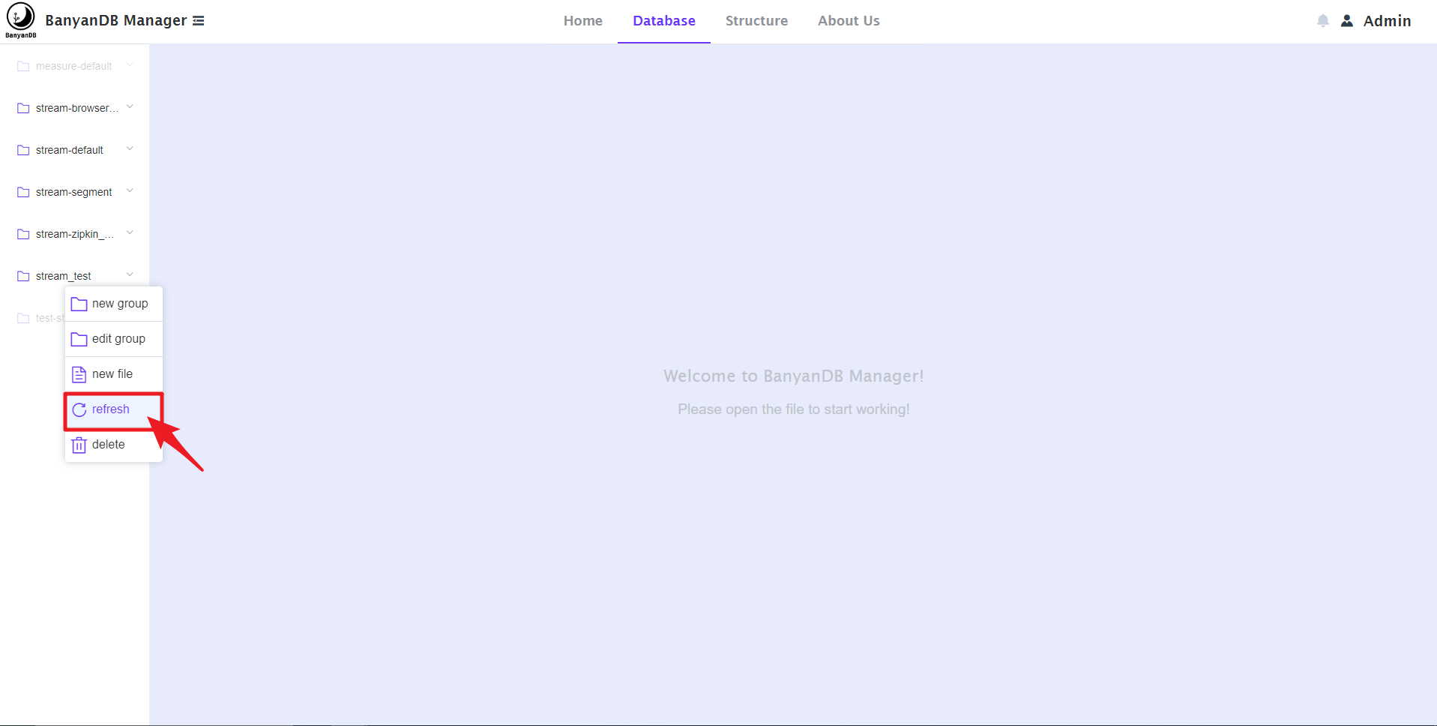Expand the stream_test group chevron
The width and height of the screenshot is (1437, 726).
click(130, 275)
